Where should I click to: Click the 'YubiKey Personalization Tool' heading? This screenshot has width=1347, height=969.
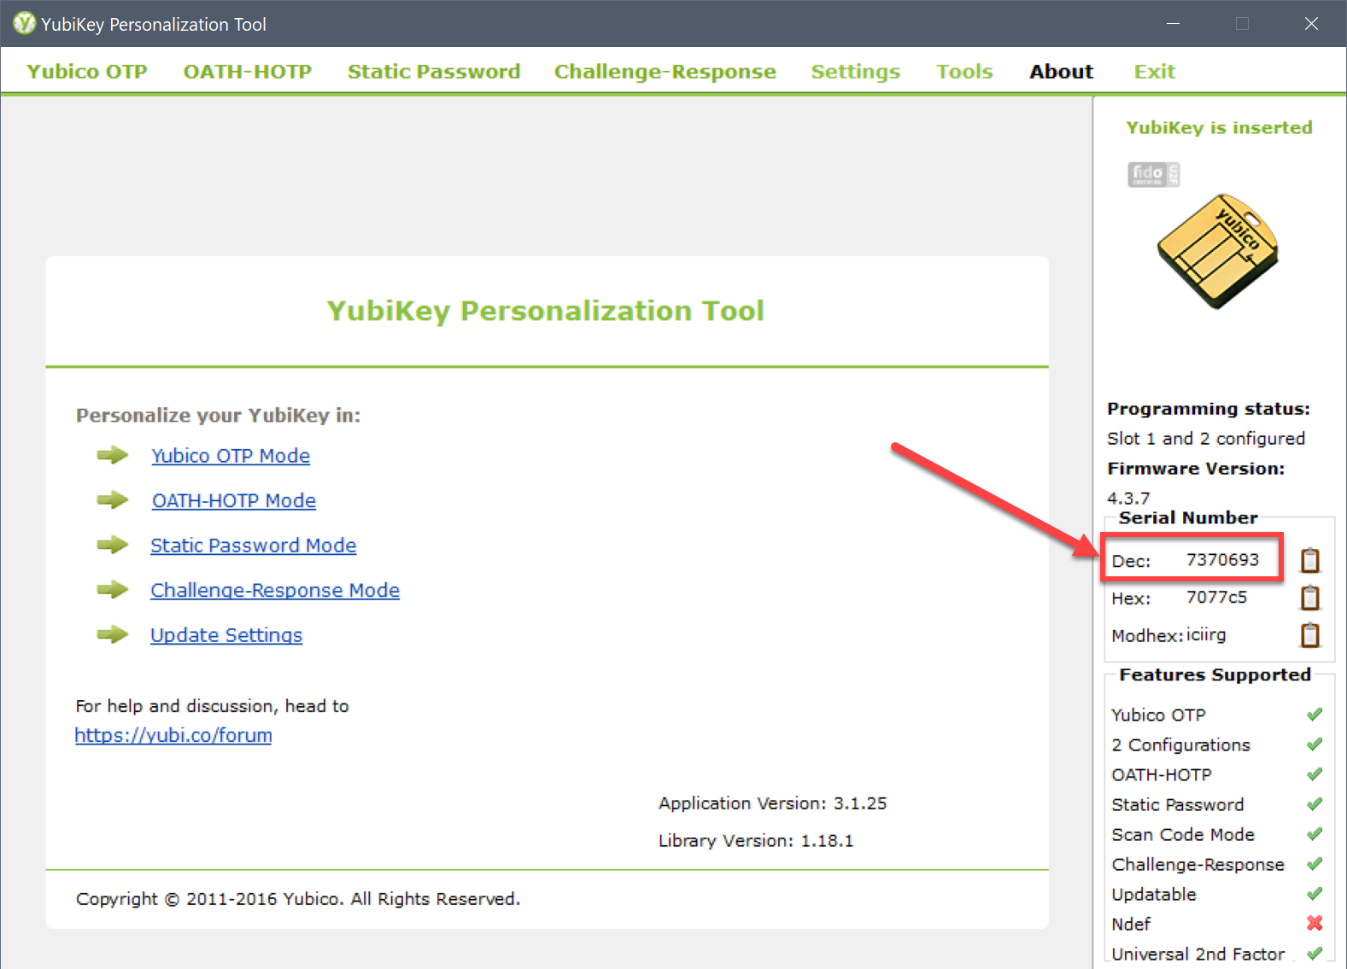coord(546,311)
